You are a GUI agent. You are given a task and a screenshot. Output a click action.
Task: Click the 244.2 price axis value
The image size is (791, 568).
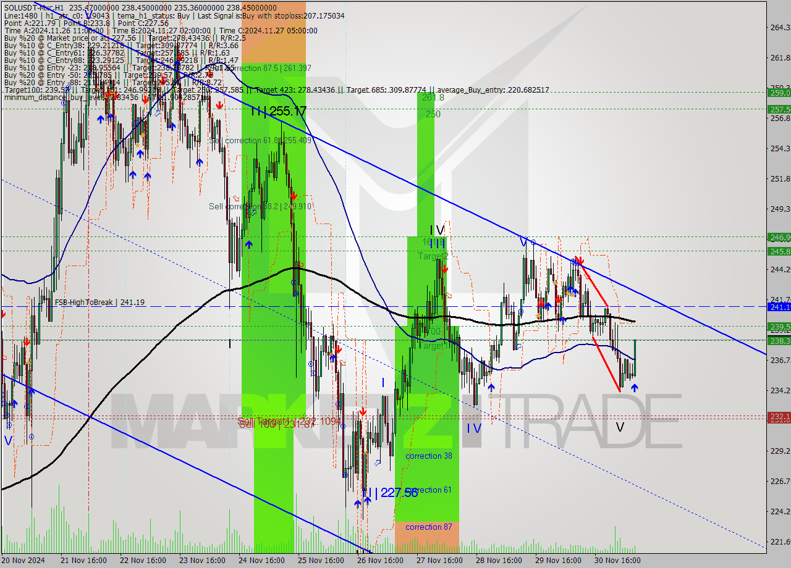coord(779,269)
